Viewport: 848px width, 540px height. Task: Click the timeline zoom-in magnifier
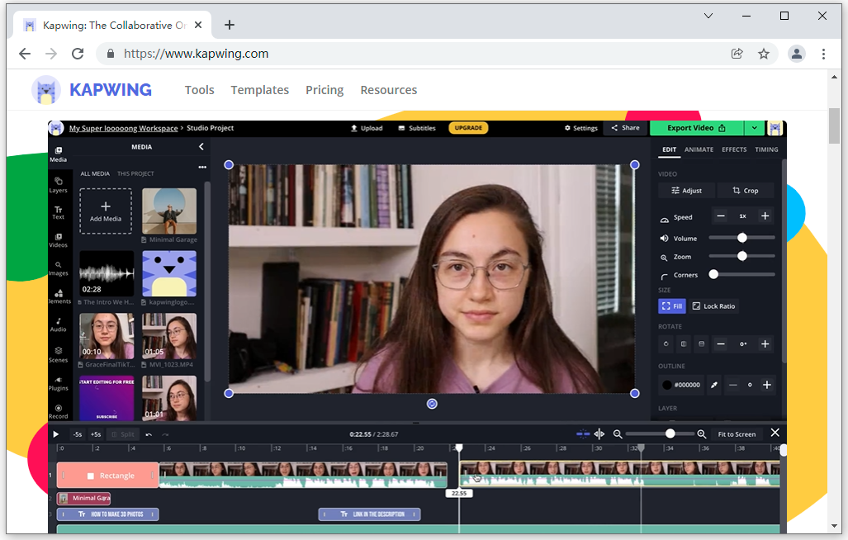point(701,434)
